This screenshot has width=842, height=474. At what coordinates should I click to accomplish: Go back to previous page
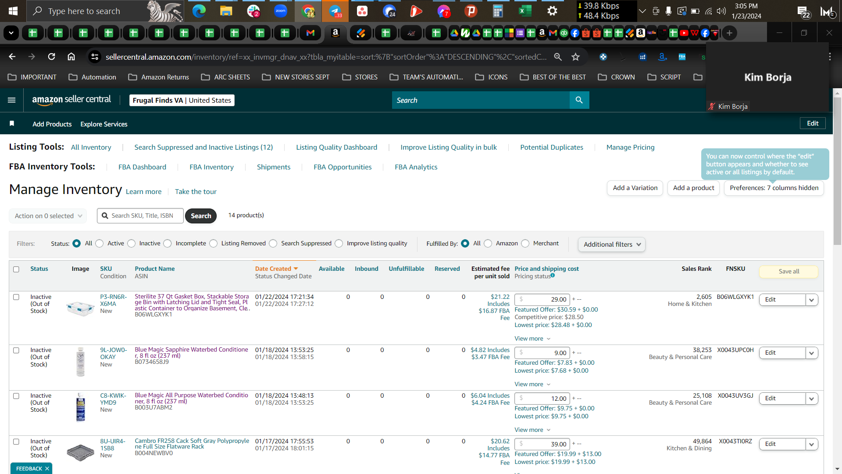point(12,57)
